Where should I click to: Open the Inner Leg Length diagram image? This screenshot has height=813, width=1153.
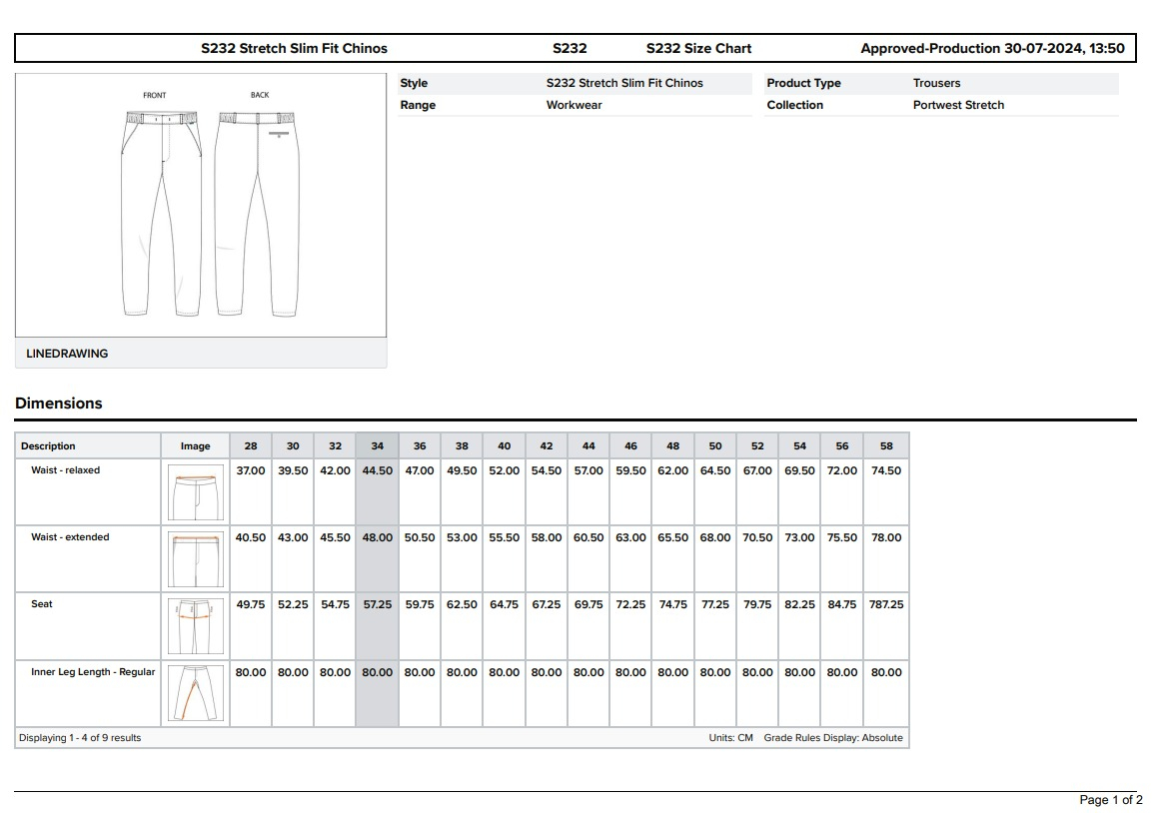point(196,693)
